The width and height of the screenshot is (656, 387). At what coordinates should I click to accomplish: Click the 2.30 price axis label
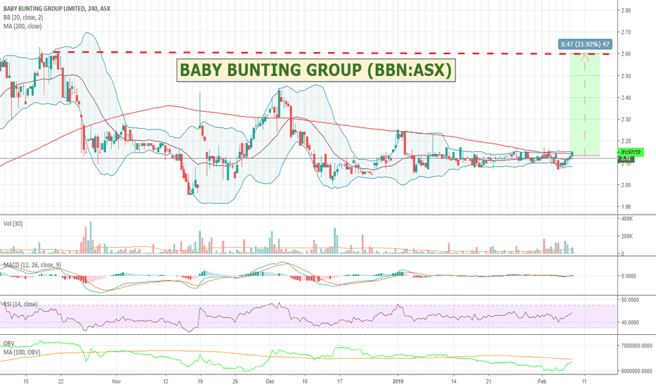point(626,120)
